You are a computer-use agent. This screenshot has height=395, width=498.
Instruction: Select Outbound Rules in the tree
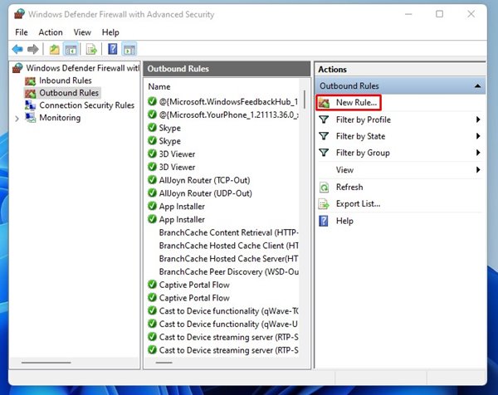pos(69,93)
